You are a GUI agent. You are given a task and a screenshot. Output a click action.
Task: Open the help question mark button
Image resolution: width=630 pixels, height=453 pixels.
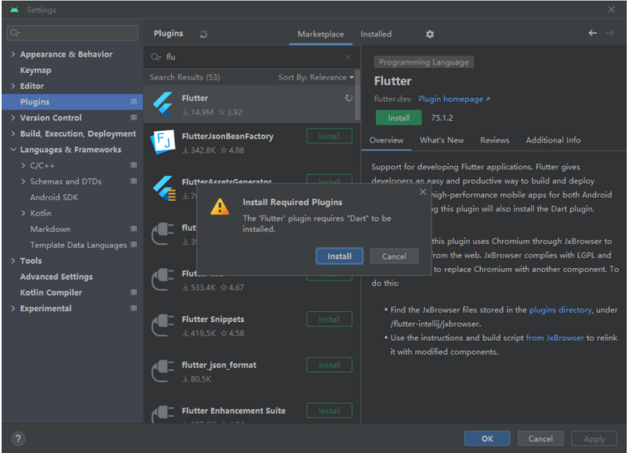click(x=18, y=438)
